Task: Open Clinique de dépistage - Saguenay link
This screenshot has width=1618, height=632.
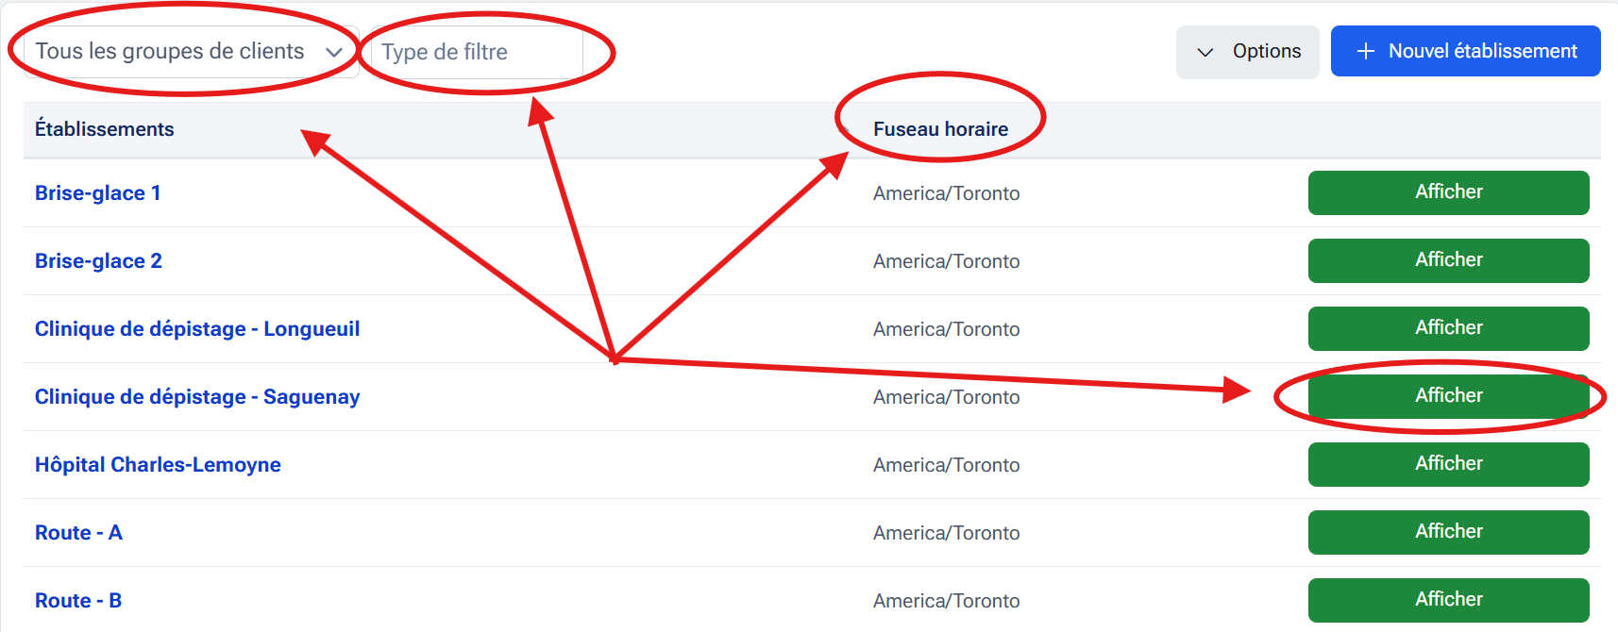Action: tap(197, 397)
